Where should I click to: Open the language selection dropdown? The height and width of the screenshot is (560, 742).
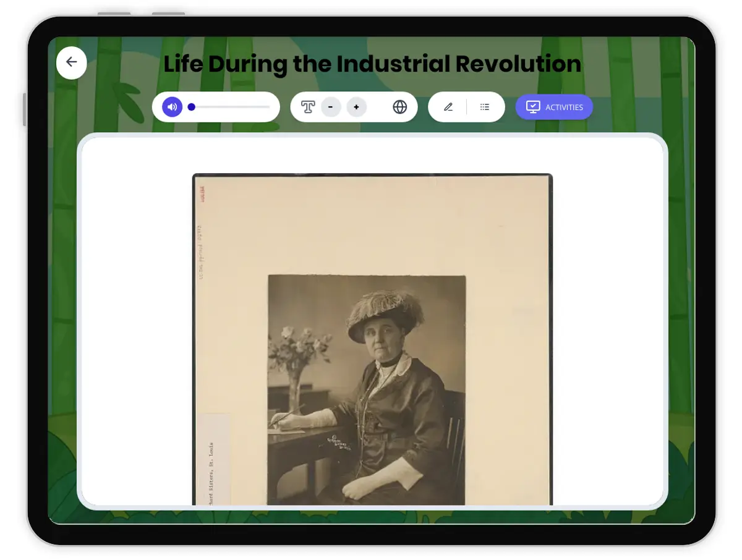(x=399, y=106)
